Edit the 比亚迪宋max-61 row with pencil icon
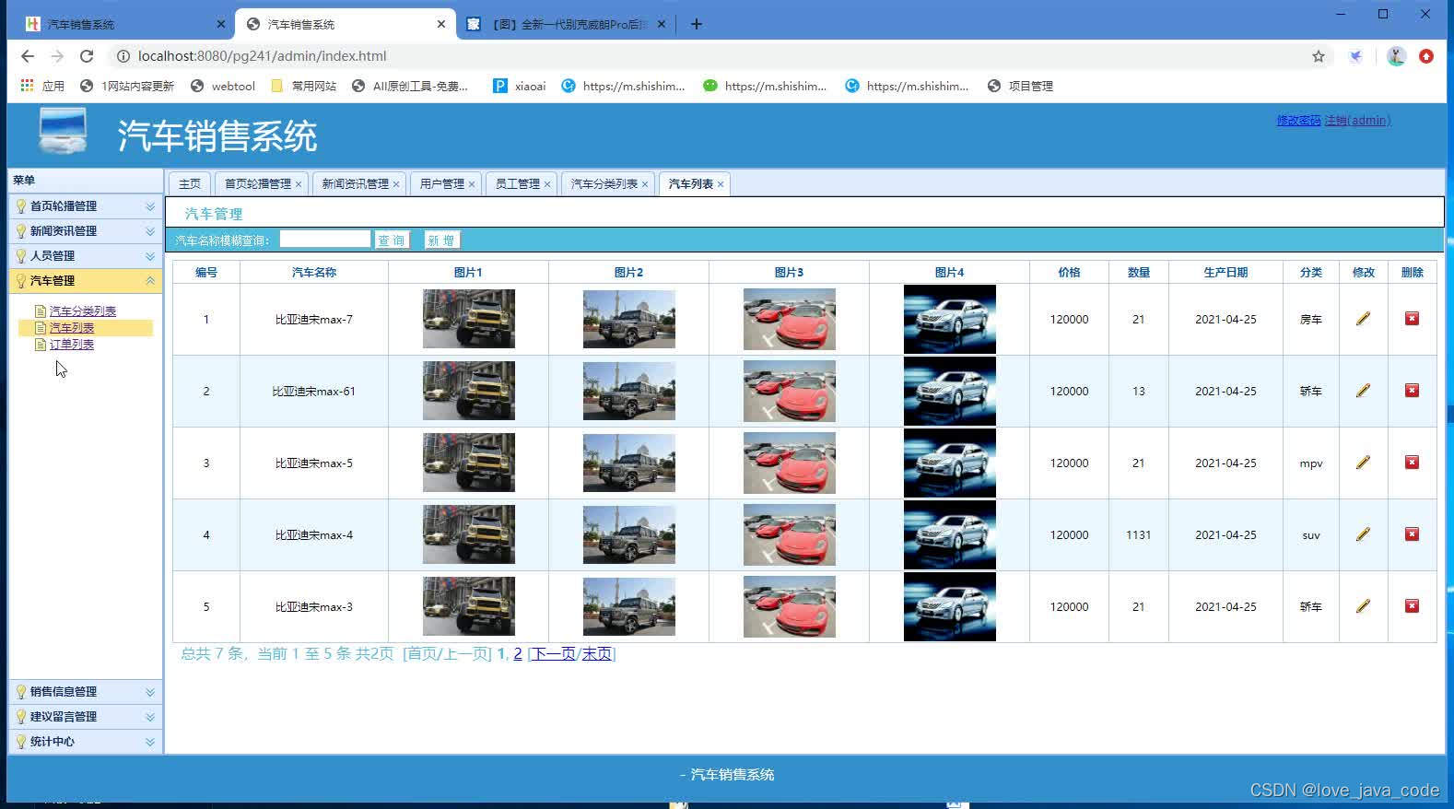This screenshot has width=1454, height=809. (x=1363, y=391)
